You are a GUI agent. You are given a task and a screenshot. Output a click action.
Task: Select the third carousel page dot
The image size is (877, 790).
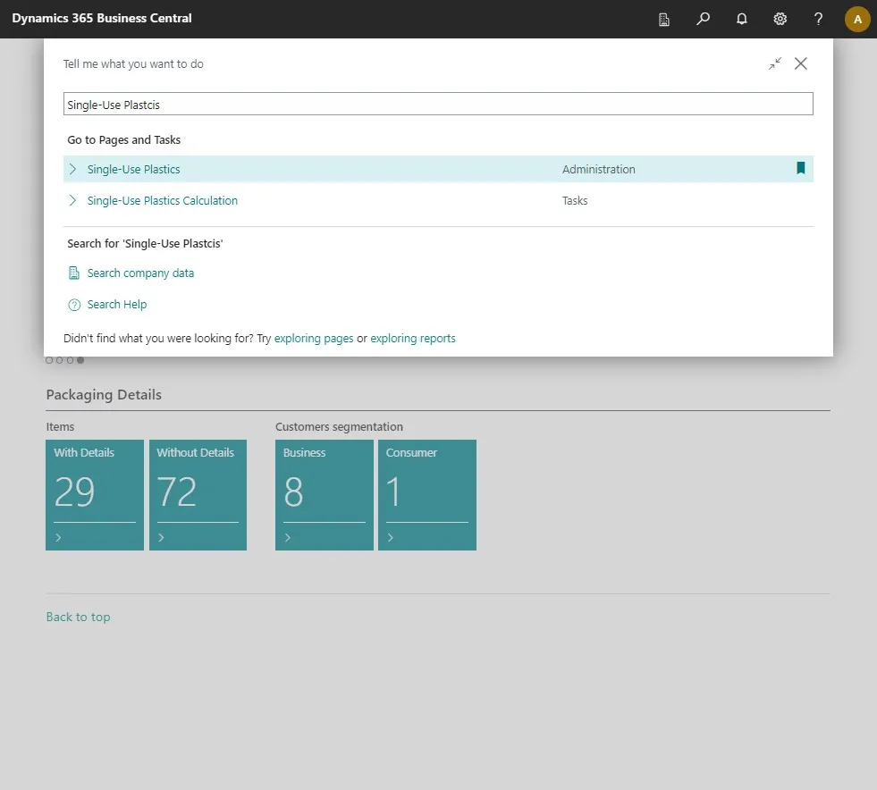pos(70,360)
